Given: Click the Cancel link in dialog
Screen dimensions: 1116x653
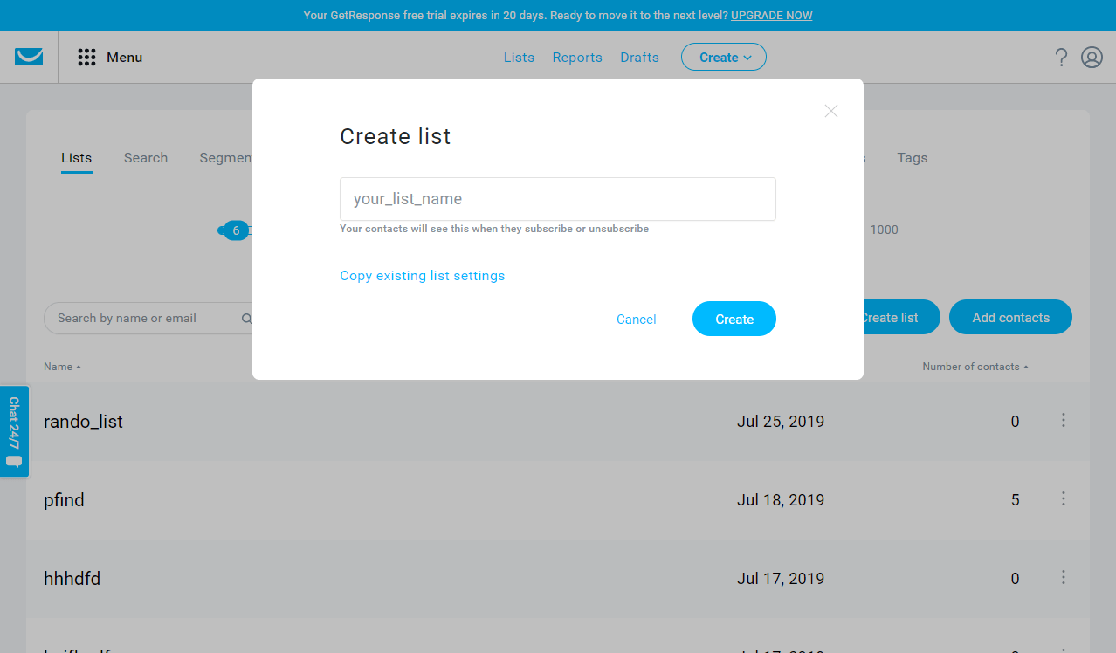Looking at the screenshot, I should [x=637, y=320].
